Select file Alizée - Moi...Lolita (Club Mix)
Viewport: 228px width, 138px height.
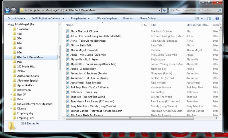tap(88, 55)
